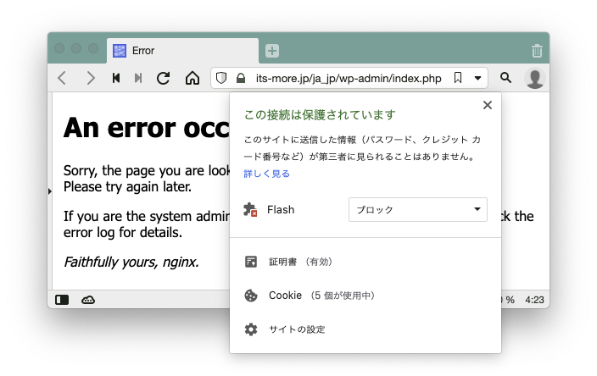597x376 pixels.
Task: Open a new tab with plus button
Action: [x=272, y=51]
